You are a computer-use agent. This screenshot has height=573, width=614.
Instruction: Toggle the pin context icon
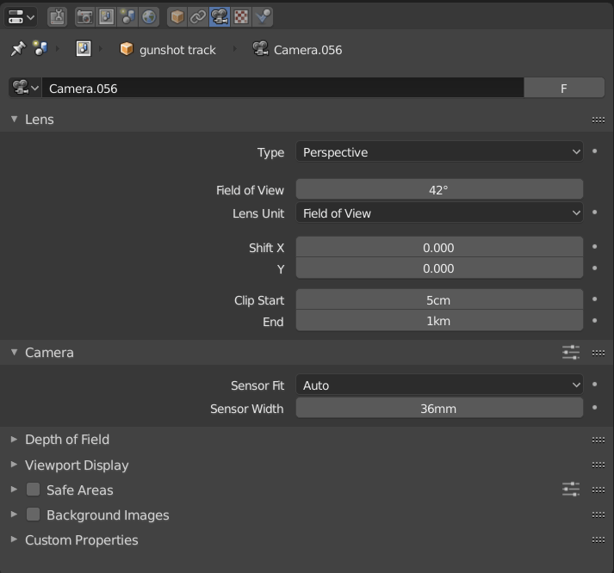click(17, 49)
